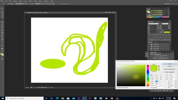The image size is (178, 100).
Task: Switch to the Styles tab
Action: click(160, 52)
